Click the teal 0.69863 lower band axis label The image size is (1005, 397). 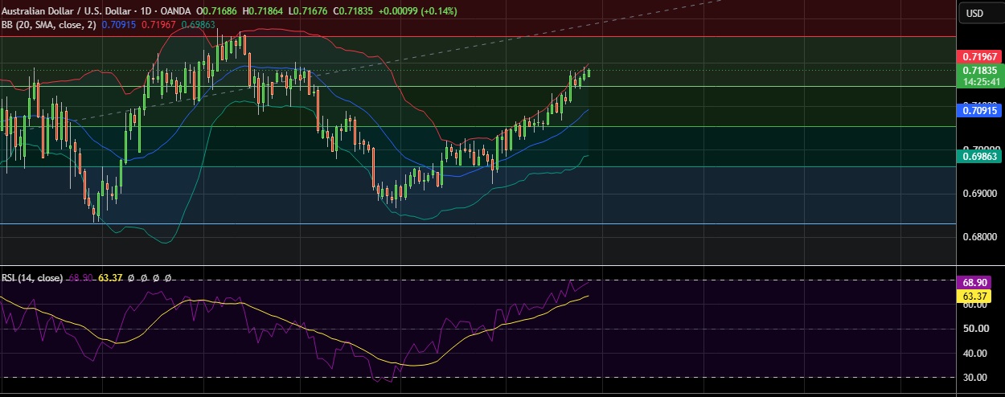[978, 157]
